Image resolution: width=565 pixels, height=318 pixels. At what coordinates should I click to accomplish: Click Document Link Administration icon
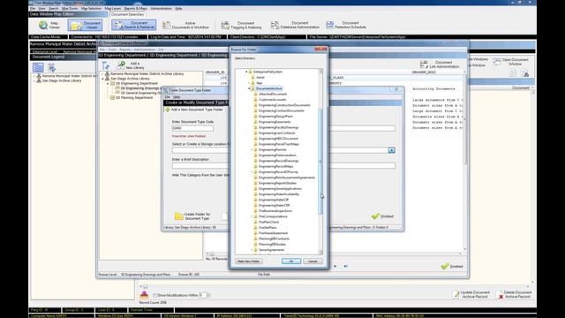click(424, 64)
